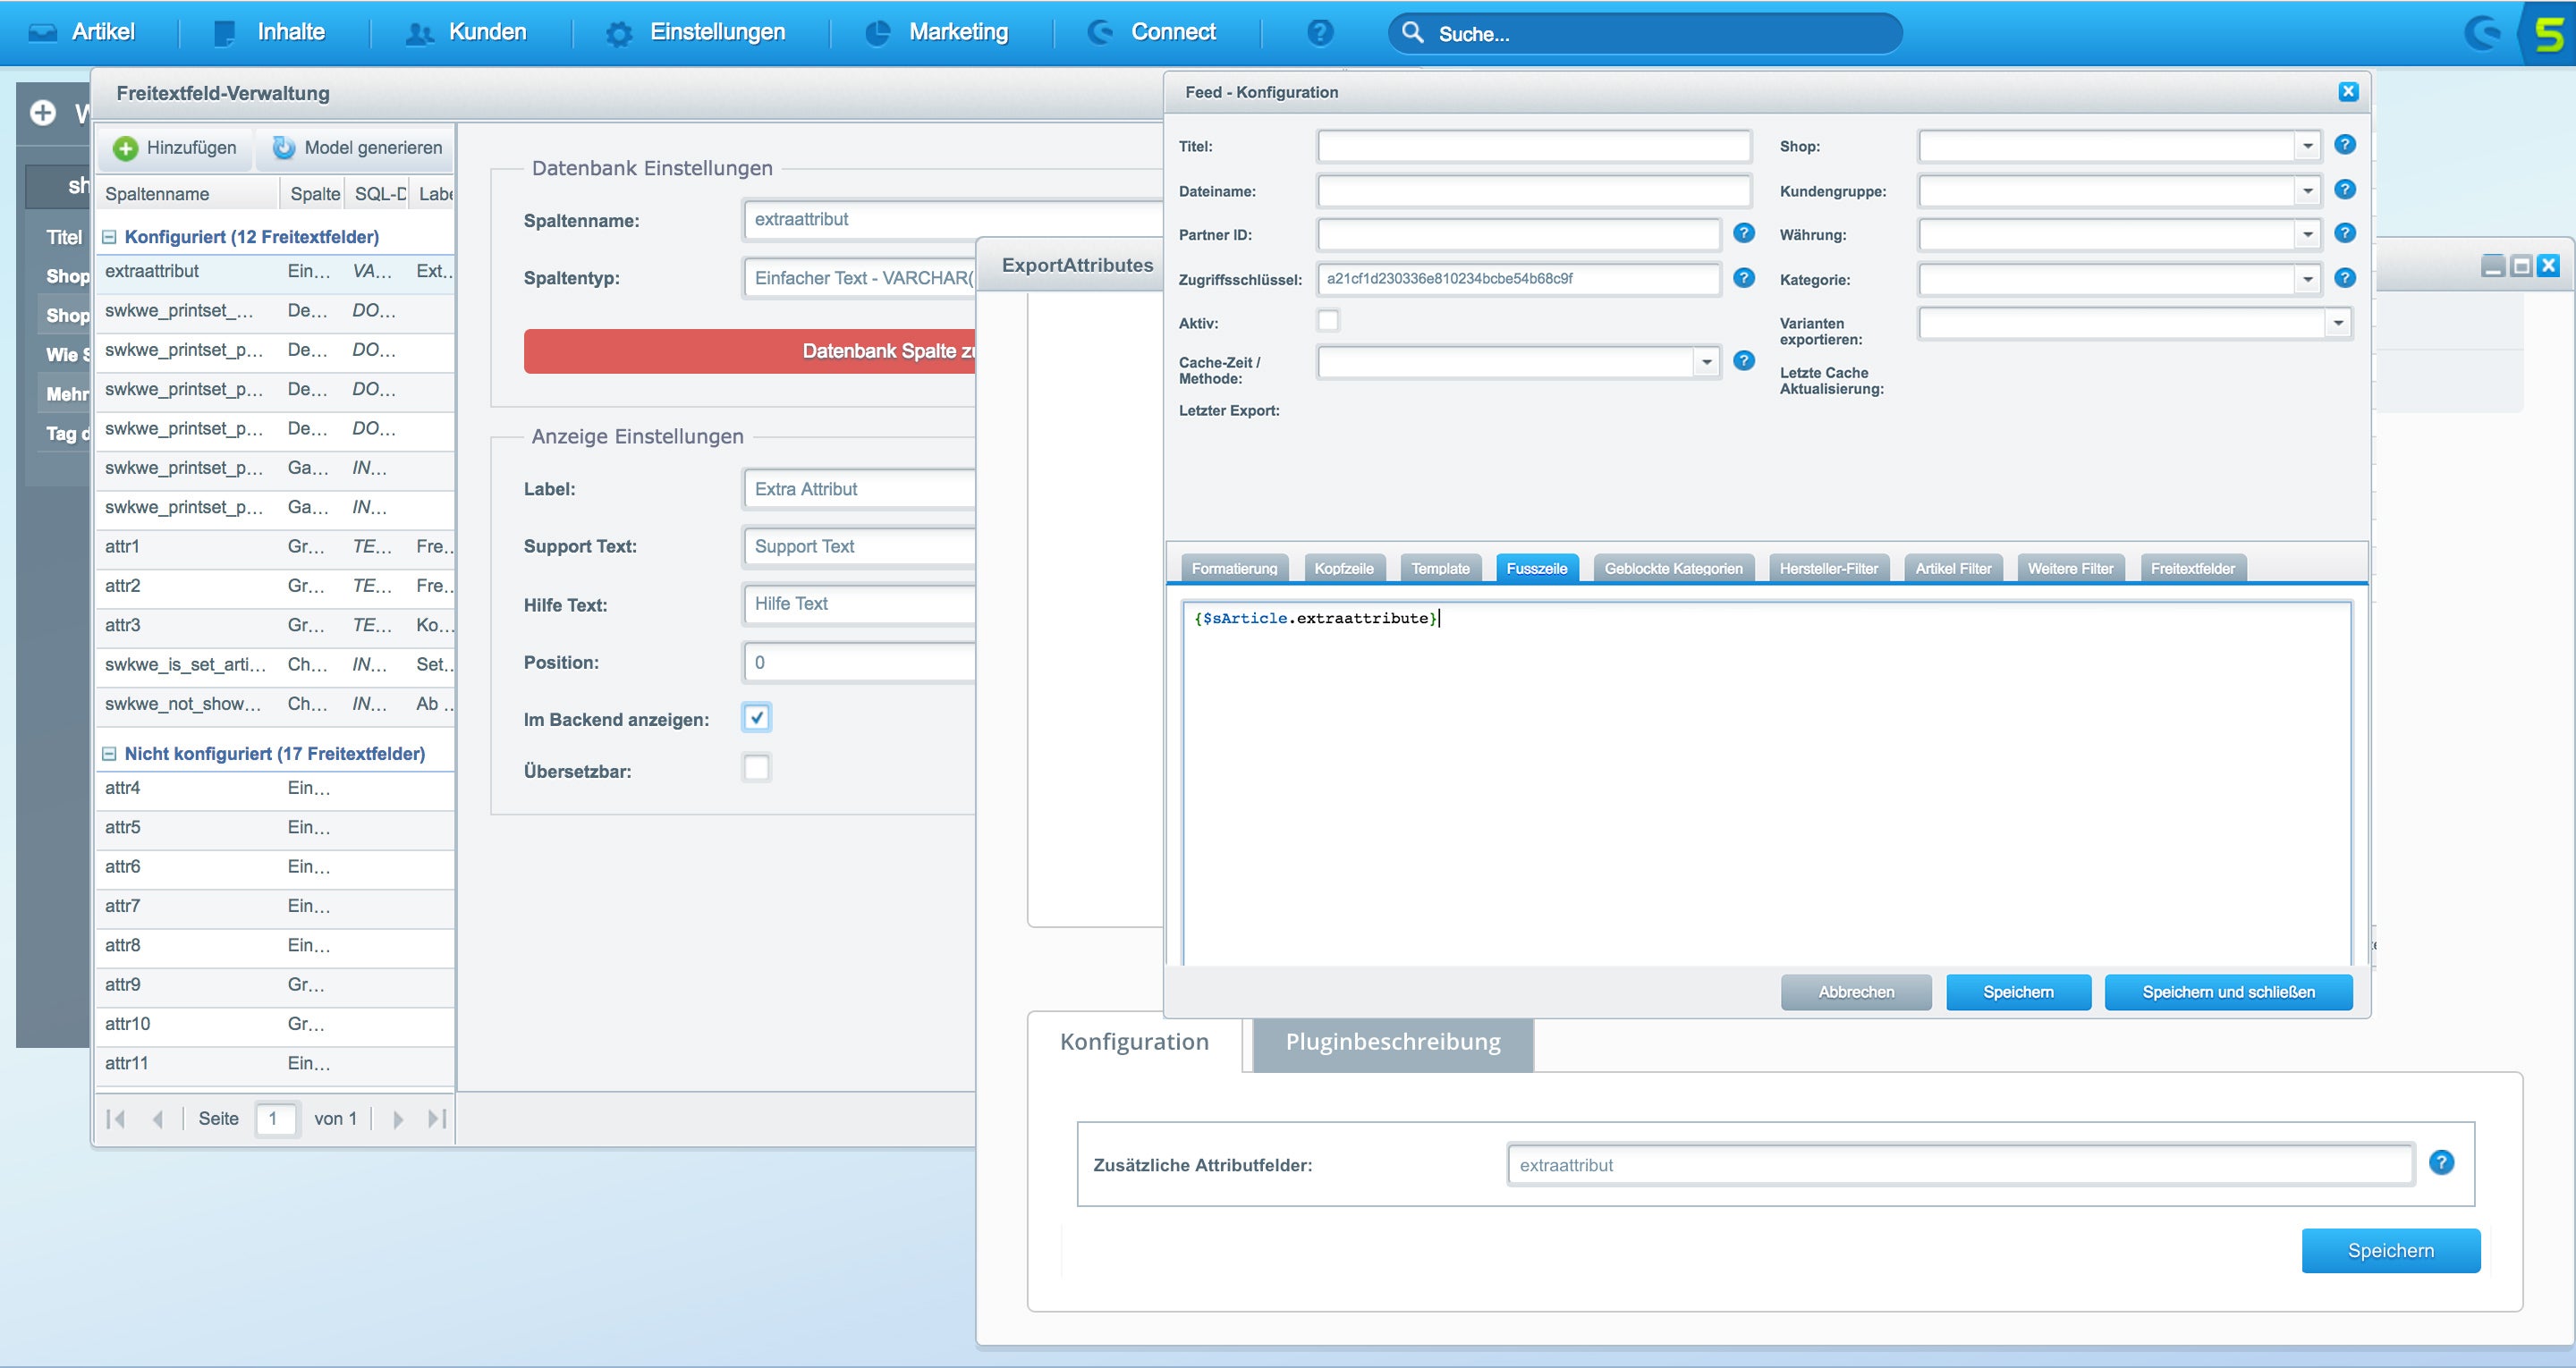Image resolution: width=2576 pixels, height=1368 pixels.
Task: Click help icon next to Shop
Action: (2345, 145)
